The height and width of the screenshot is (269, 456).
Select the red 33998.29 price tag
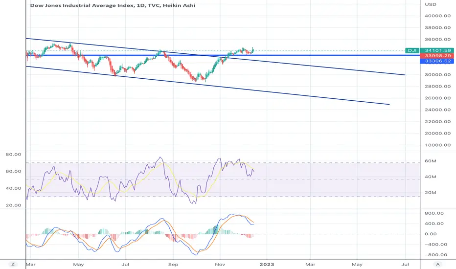[437, 56]
